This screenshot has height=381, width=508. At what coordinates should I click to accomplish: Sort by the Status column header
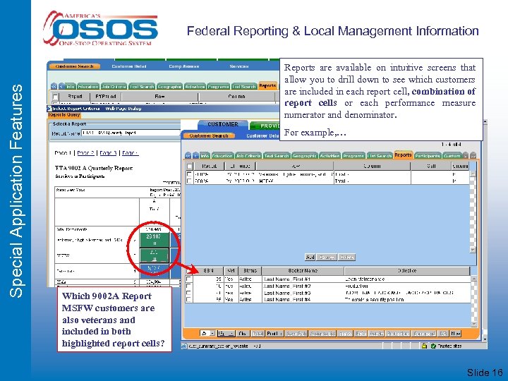point(250,270)
